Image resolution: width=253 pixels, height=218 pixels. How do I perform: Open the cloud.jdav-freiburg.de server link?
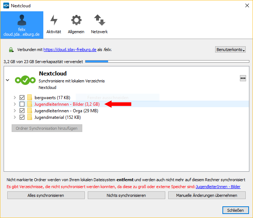click(x=70, y=50)
